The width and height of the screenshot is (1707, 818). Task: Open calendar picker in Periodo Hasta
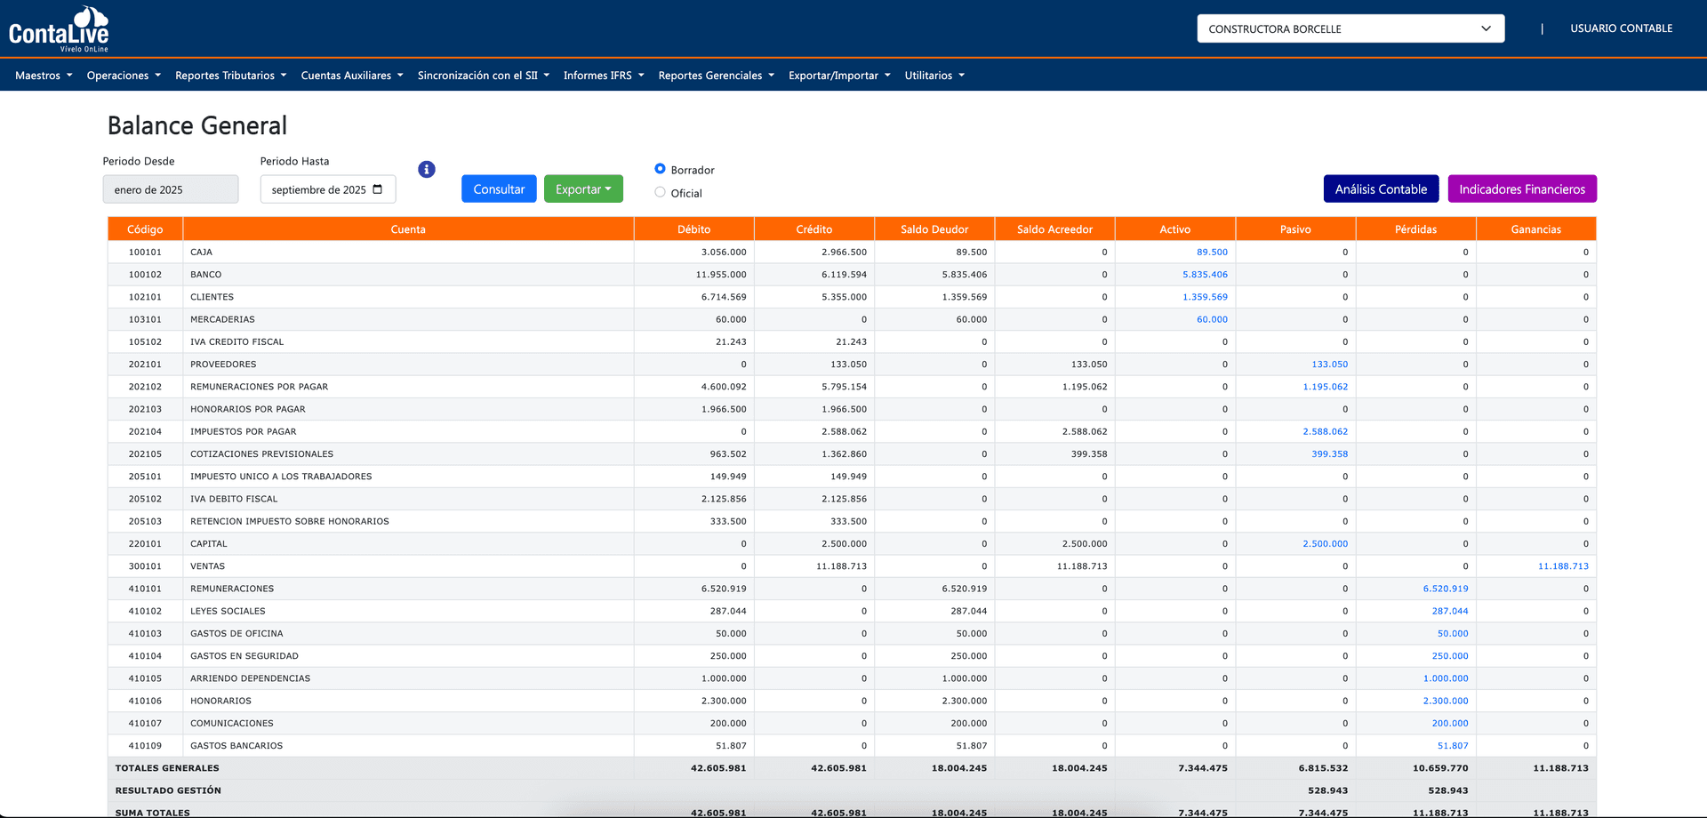[378, 189]
